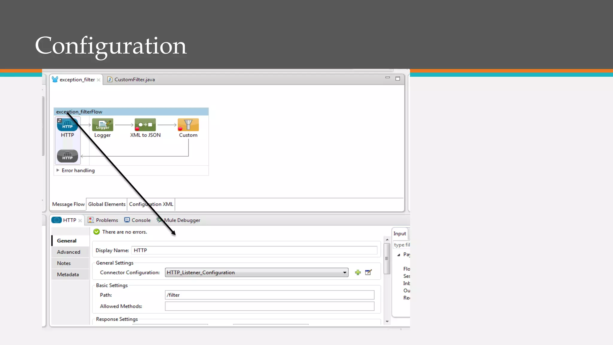This screenshot has width=613, height=345.
Task: Open the Connector Configuration dropdown
Action: (x=345, y=273)
